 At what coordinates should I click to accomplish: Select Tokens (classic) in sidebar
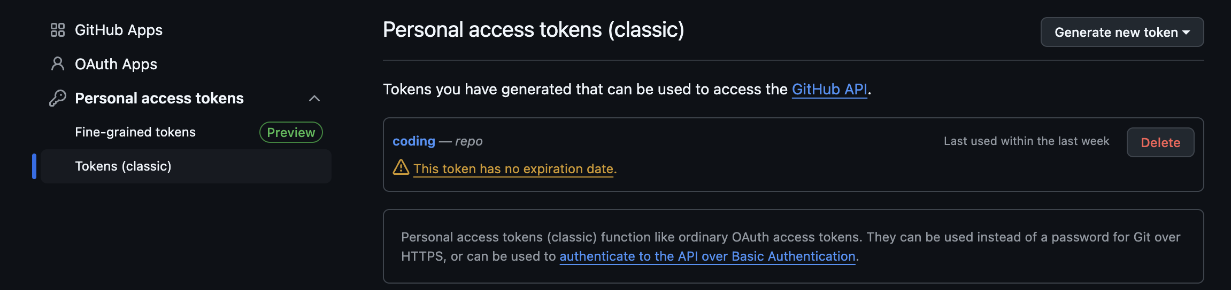[x=123, y=166]
